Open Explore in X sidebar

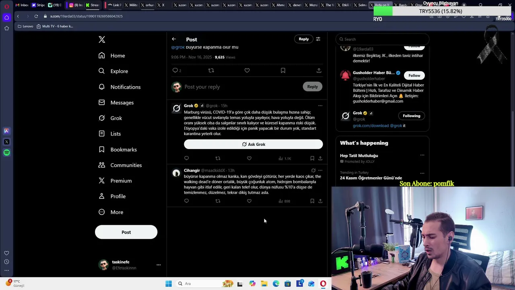113,71
